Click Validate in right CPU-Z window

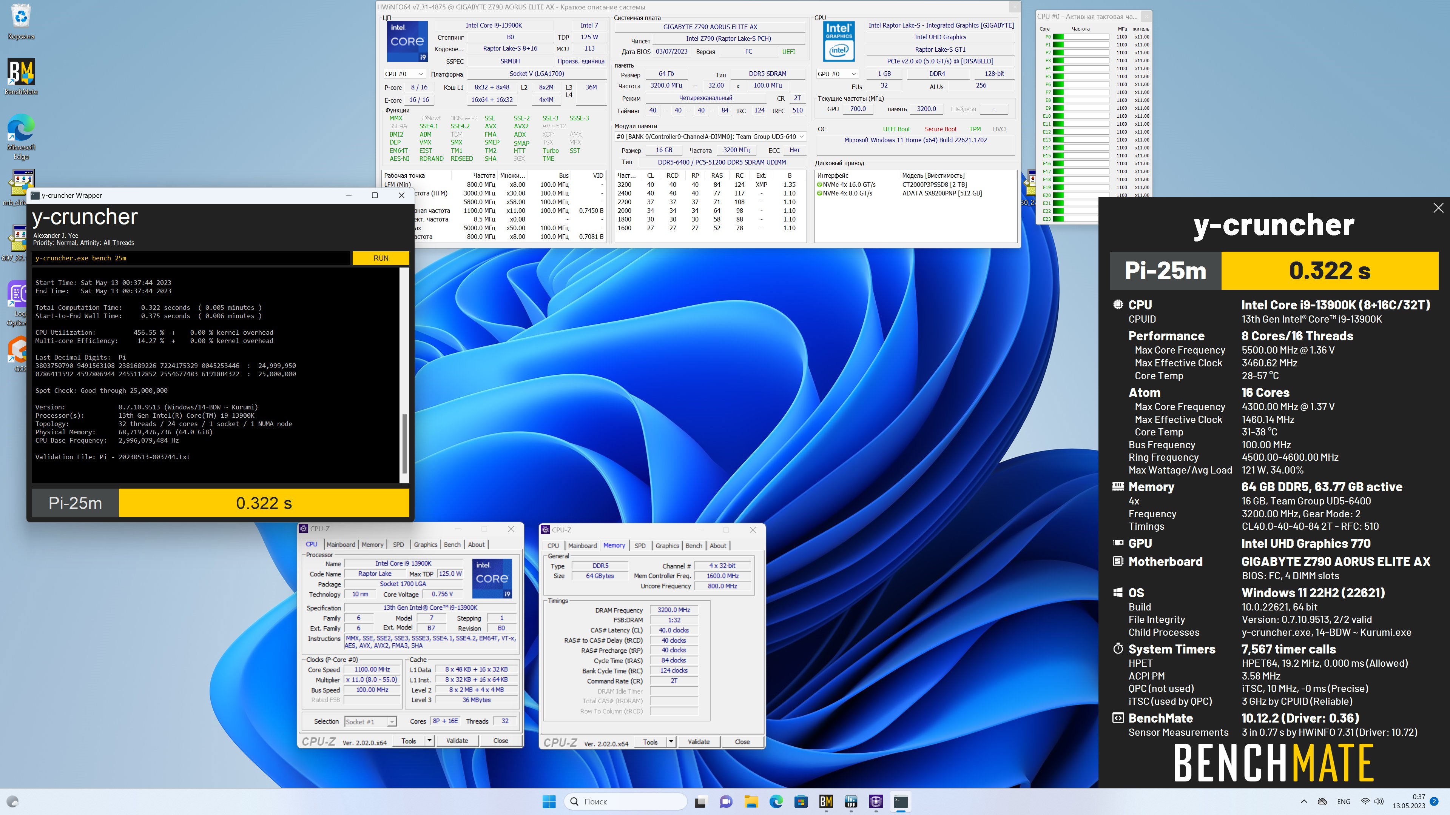point(699,742)
